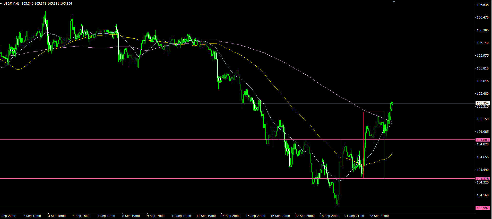Click the 104.160 price scale value
Image resolution: width=492 pixels, height=219 pixels.
coord(482,195)
